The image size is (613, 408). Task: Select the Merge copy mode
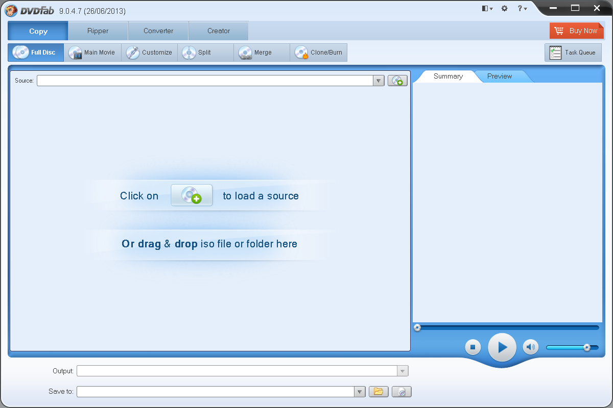262,53
